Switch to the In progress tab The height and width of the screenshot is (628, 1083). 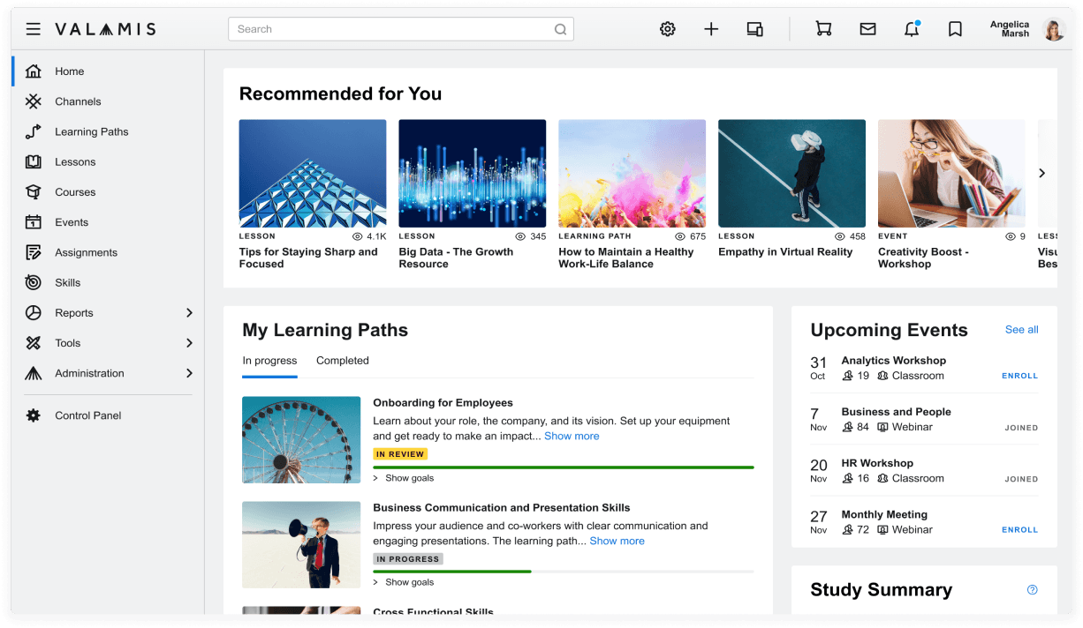[269, 361]
